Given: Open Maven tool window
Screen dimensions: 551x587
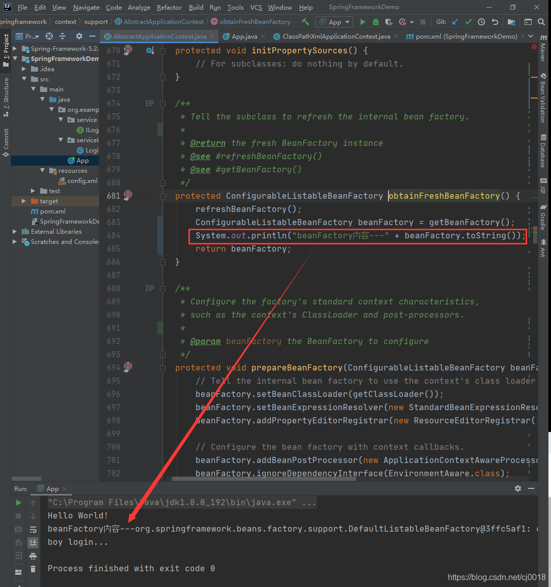Looking at the screenshot, I should coord(543,48).
